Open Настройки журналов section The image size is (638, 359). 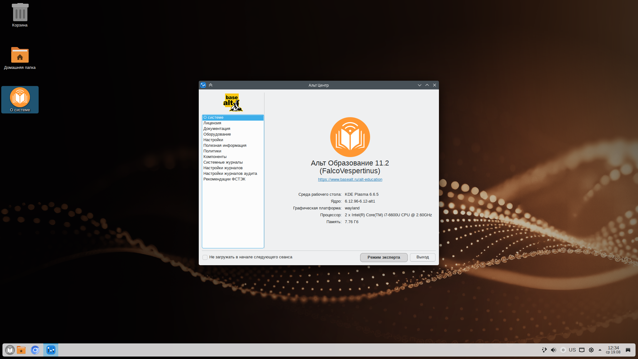233,168
